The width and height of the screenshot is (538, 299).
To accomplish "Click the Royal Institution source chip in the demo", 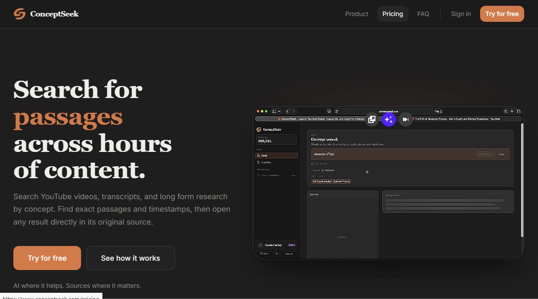I will coord(331,181).
